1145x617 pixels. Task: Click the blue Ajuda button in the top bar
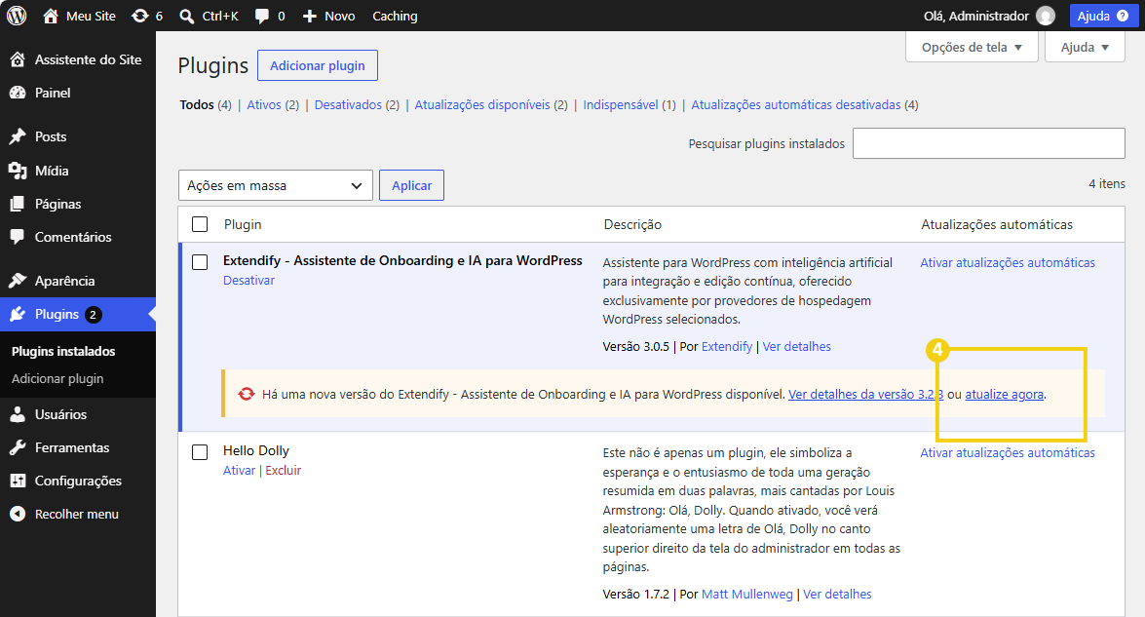coord(1103,16)
